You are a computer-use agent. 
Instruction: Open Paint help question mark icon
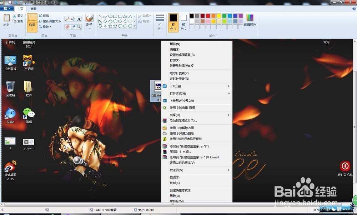pyautogui.click(x=354, y=9)
